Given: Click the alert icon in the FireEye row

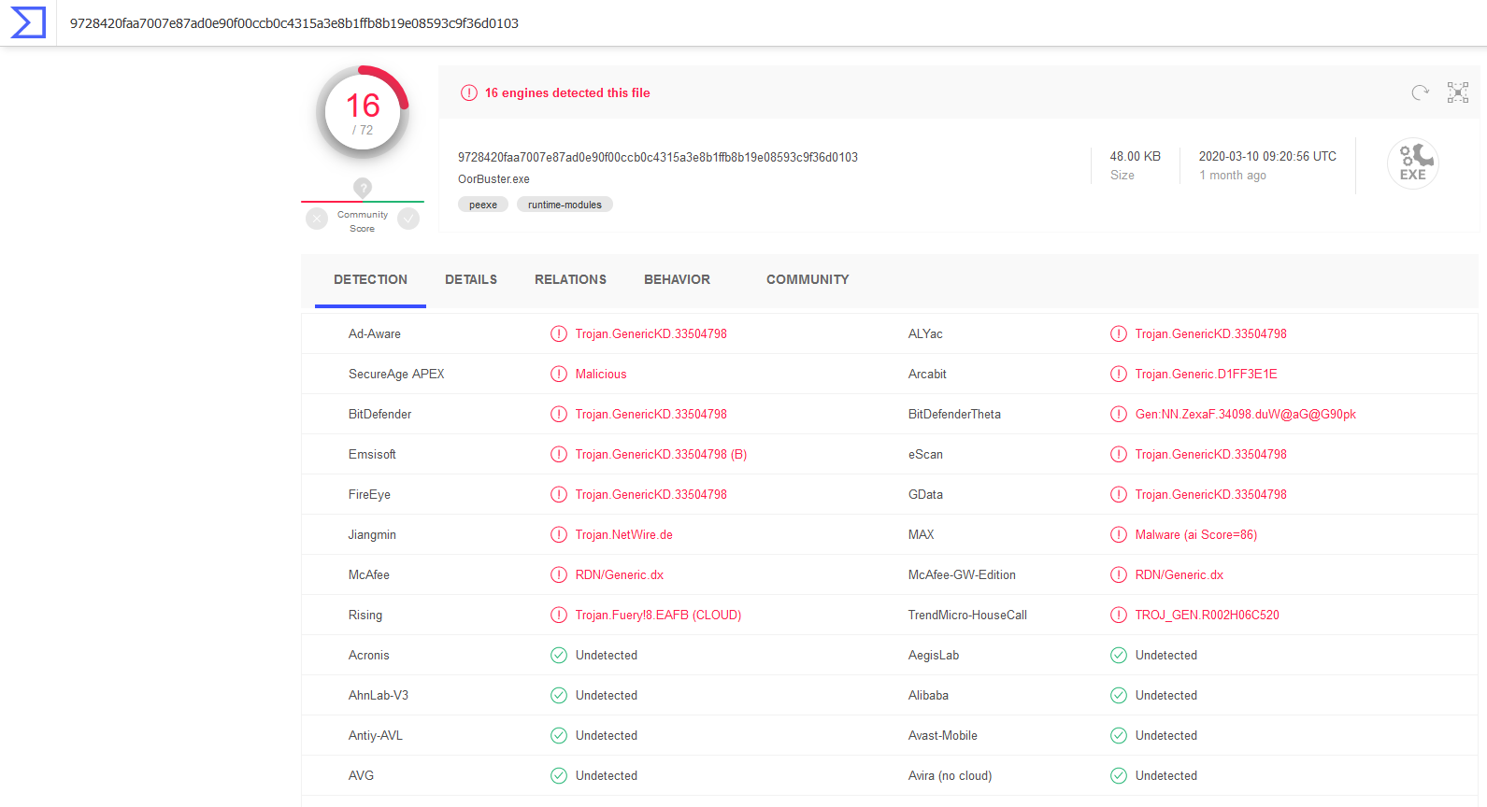Looking at the screenshot, I should click(559, 494).
